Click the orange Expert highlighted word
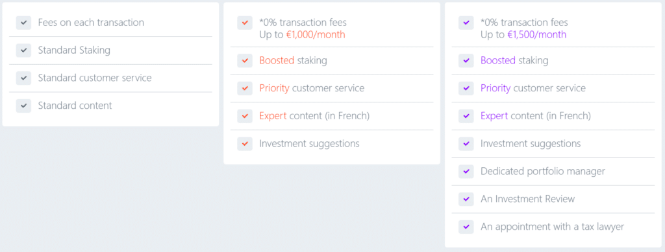The height and width of the screenshot is (252, 665). pyautogui.click(x=273, y=116)
